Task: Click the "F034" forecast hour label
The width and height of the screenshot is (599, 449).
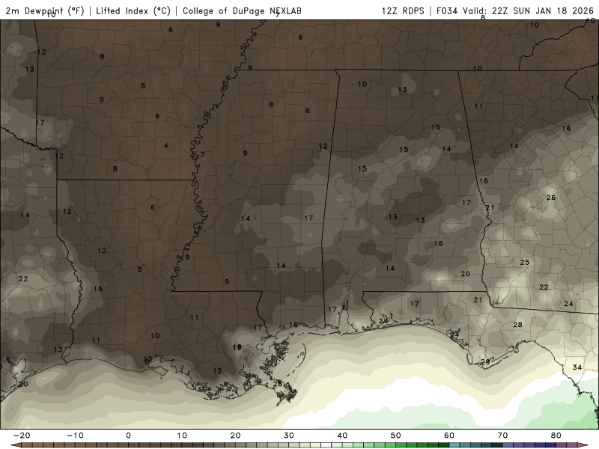Action: tap(447, 11)
